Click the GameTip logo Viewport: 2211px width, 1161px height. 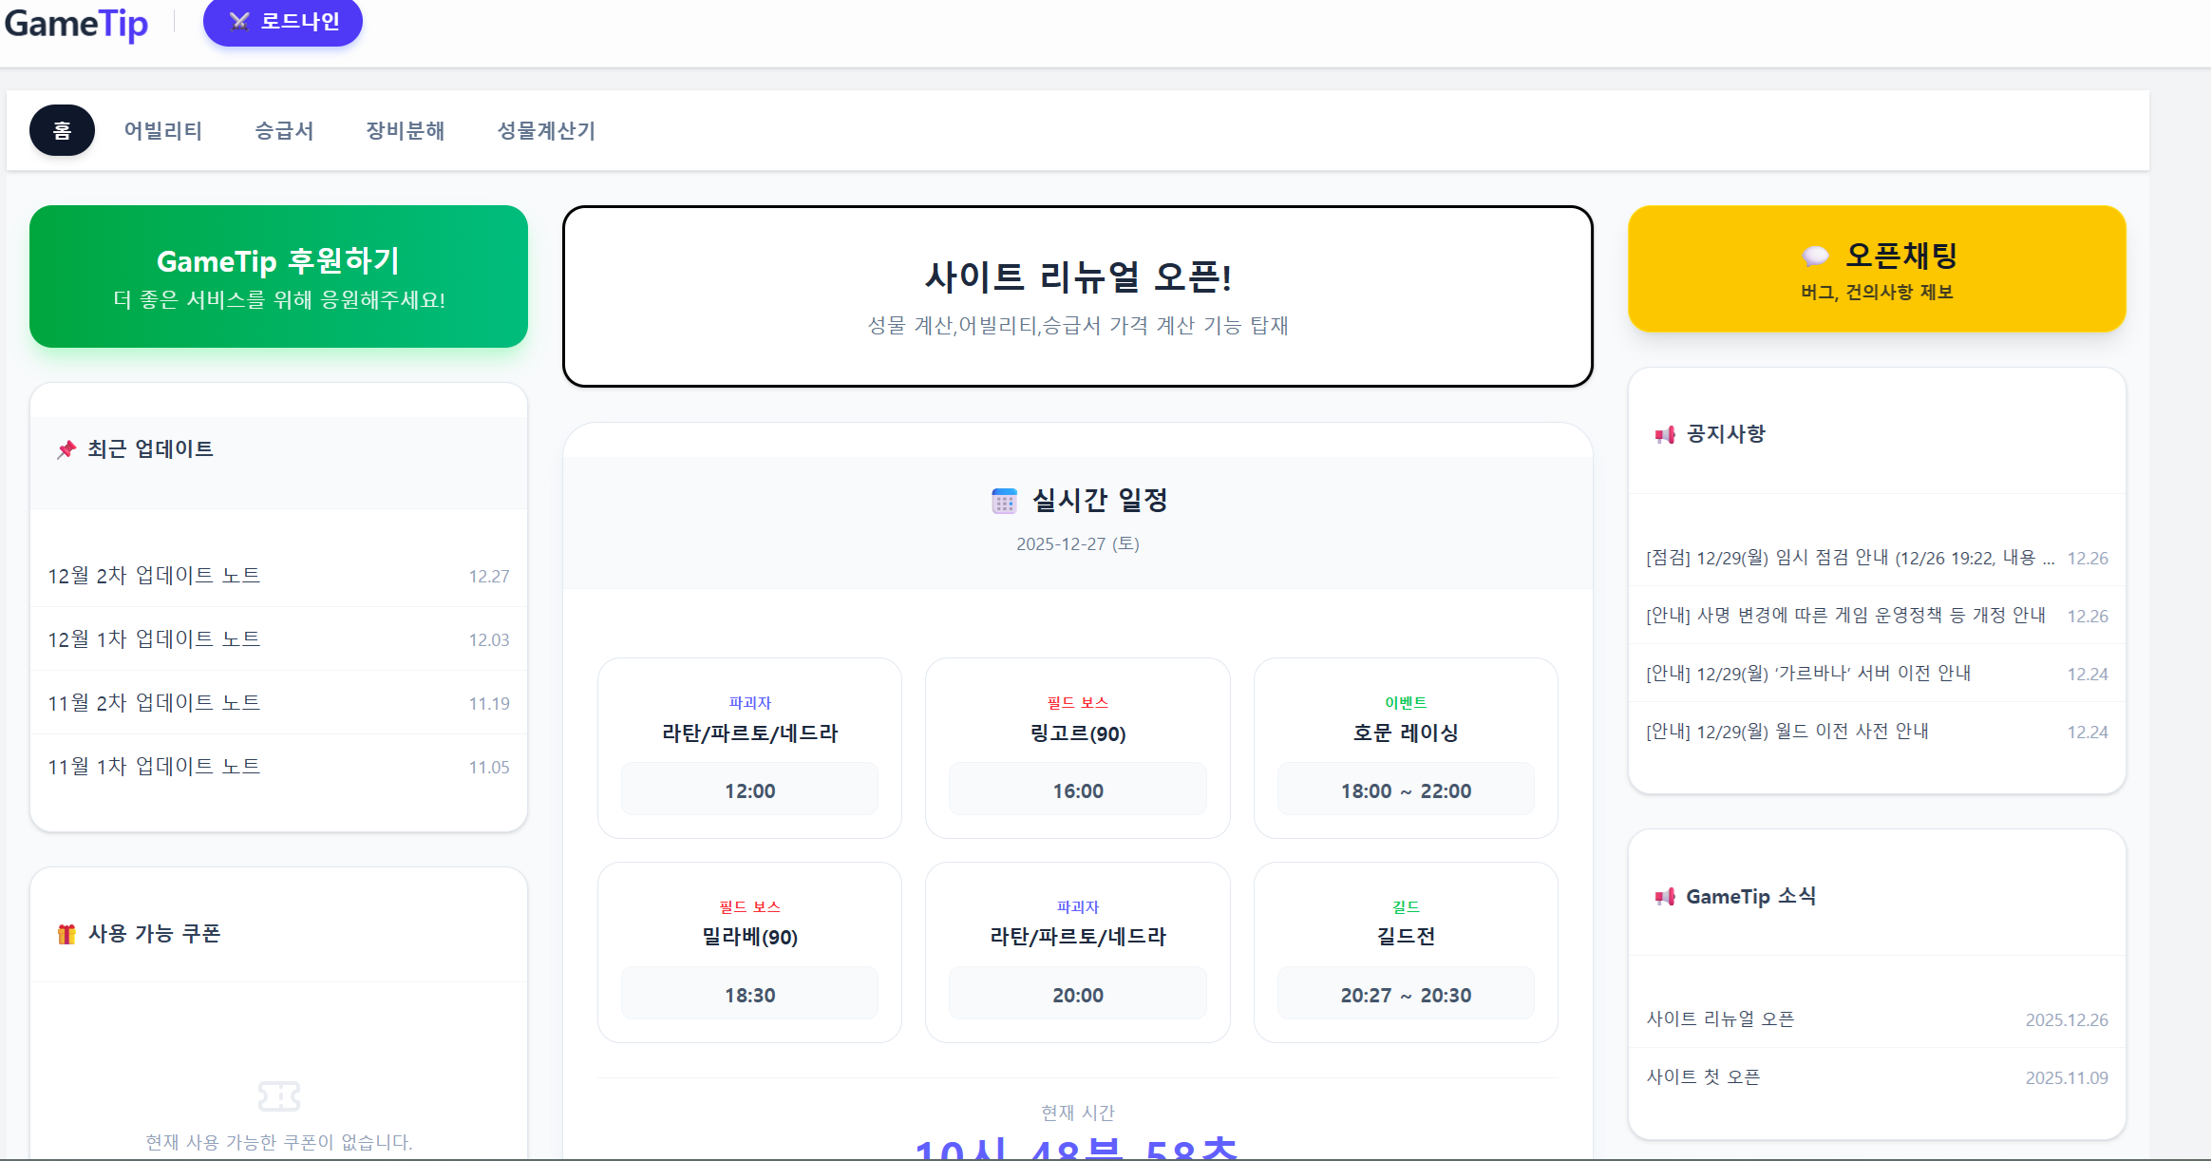coord(76,24)
